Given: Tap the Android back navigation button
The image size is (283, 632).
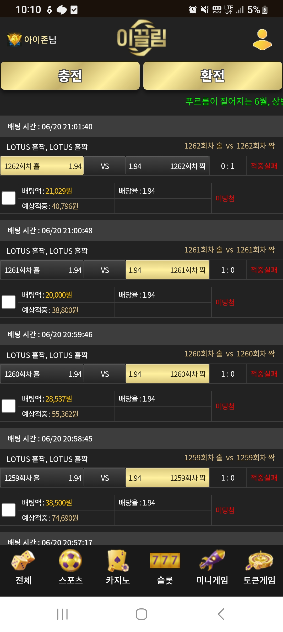Looking at the screenshot, I should click(x=221, y=614).
